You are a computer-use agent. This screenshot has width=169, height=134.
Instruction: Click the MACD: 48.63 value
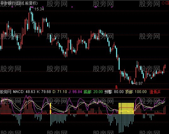click(x=24, y=92)
